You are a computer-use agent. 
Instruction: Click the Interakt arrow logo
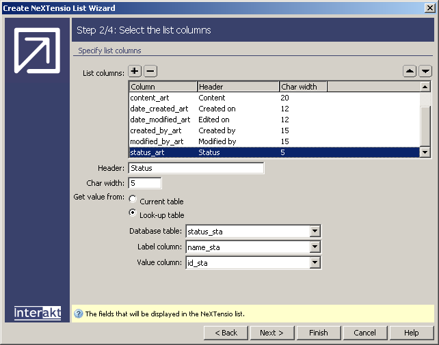[37, 51]
